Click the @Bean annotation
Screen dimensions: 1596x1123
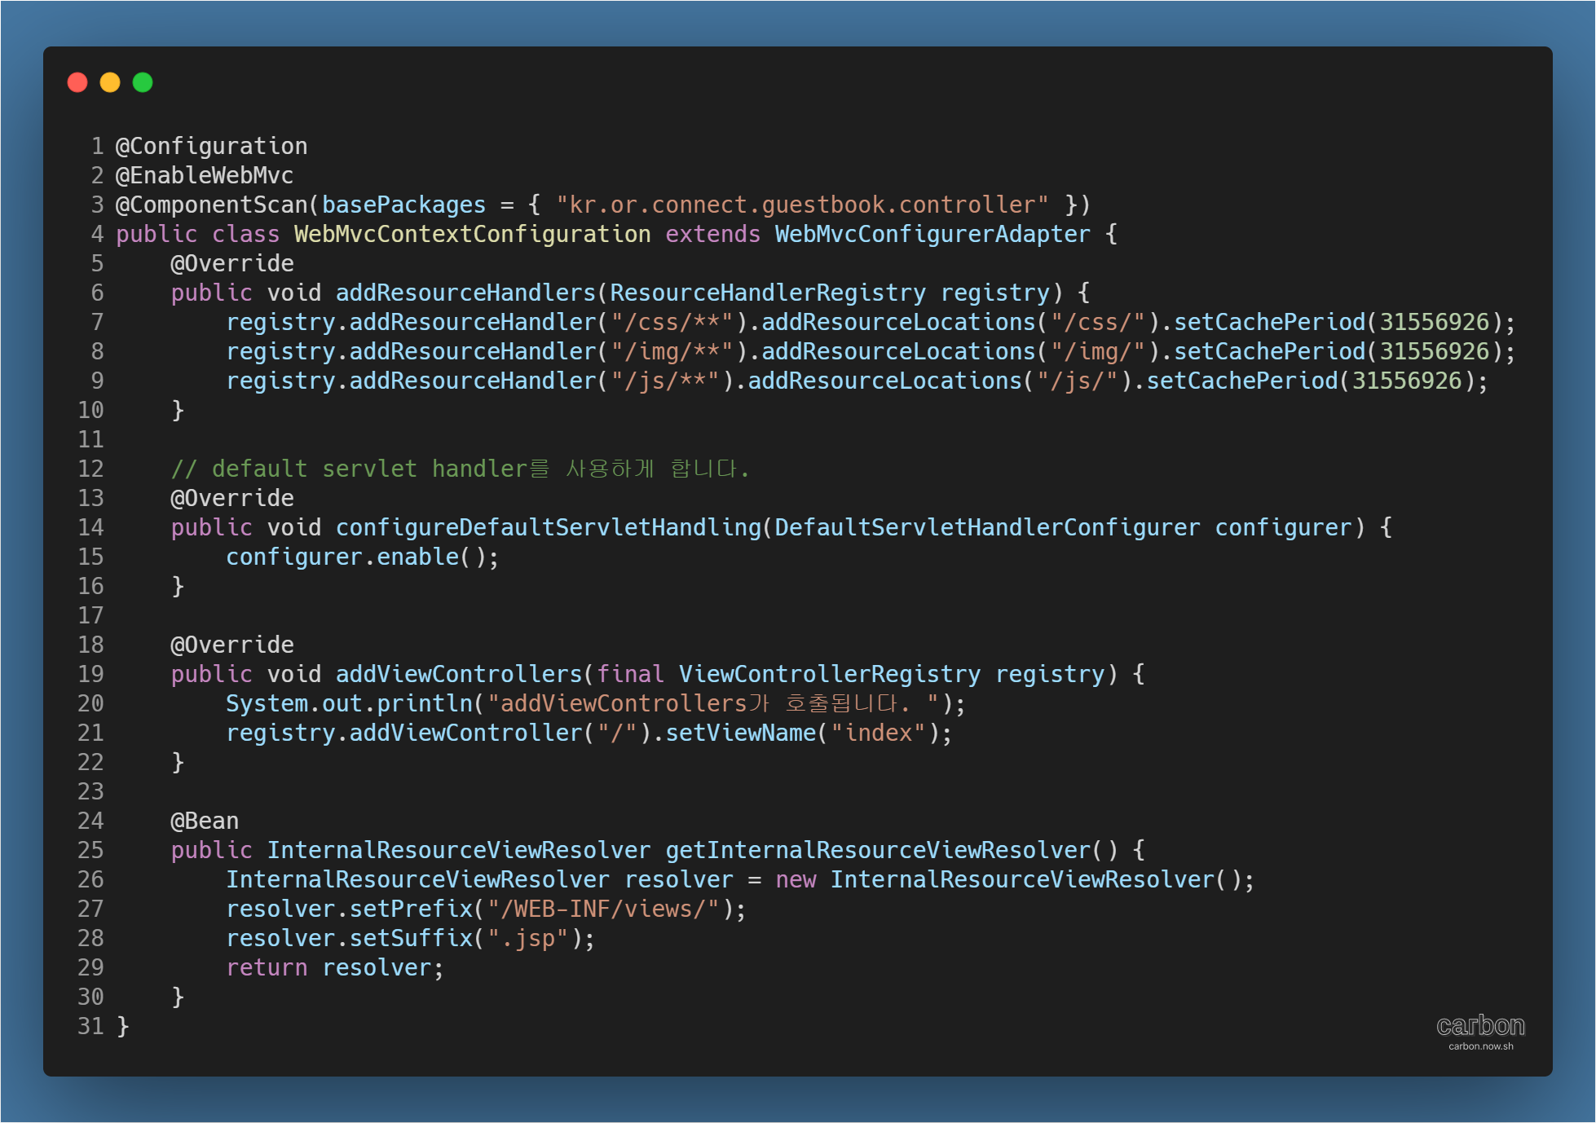pyautogui.click(x=204, y=821)
